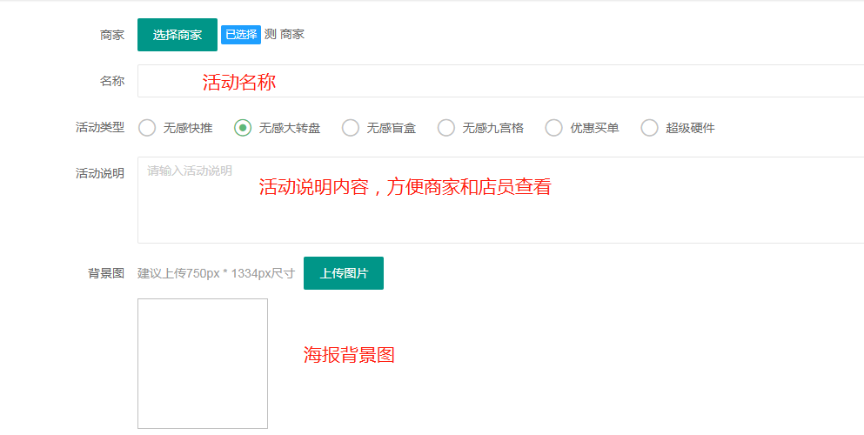The image size is (864, 435).
Task: Click the 已选择 blue tag
Action: (x=241, y=35)
